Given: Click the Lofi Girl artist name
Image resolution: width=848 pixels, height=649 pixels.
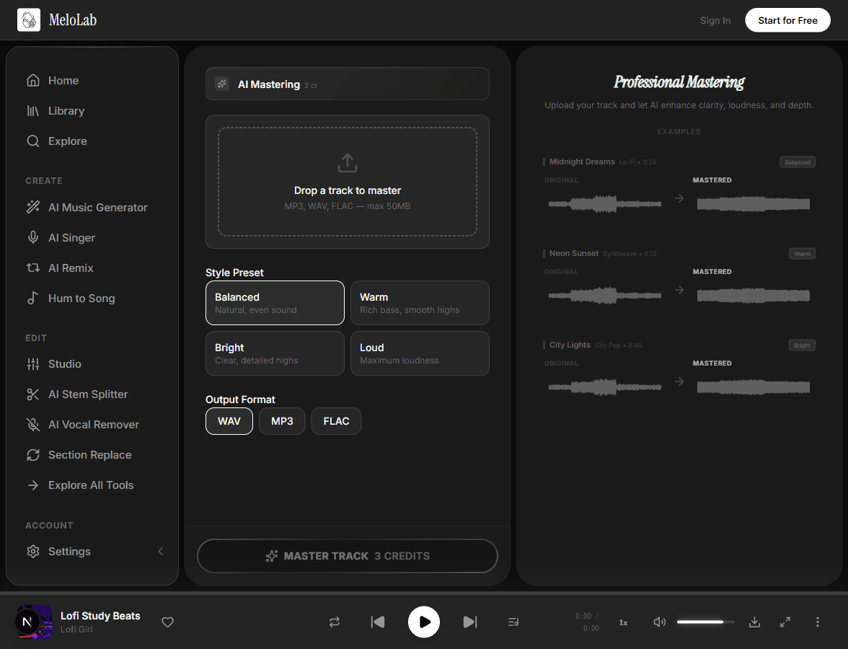Looking at the screenshot, I should tap(76, 630).
